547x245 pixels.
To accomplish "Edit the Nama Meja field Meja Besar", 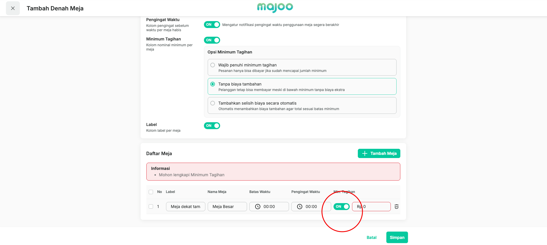I will tap(227, 207).
